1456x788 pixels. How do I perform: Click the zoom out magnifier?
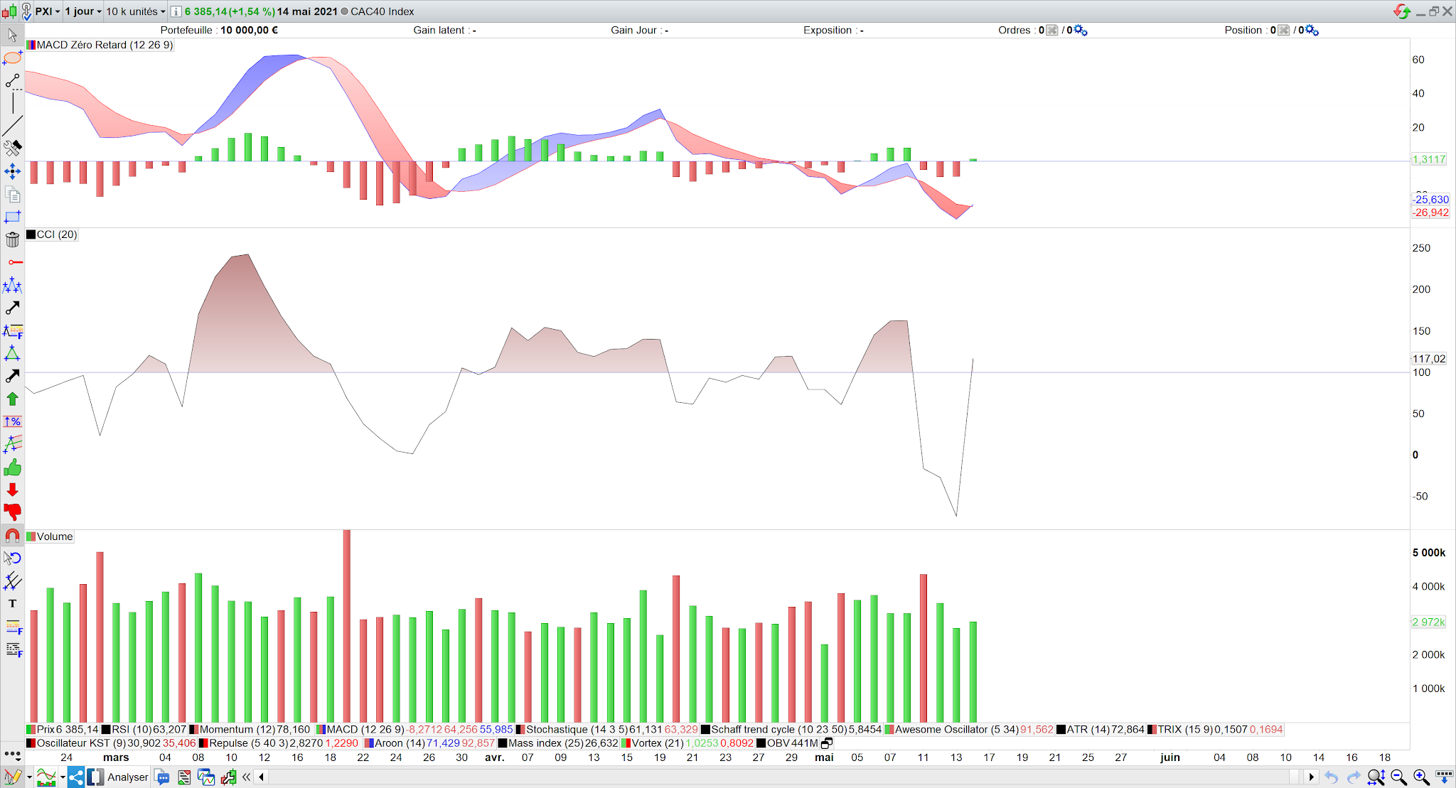(1398, 777)
